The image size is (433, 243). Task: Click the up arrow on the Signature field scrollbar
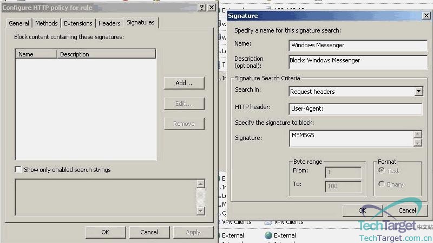tap(417, 134)
